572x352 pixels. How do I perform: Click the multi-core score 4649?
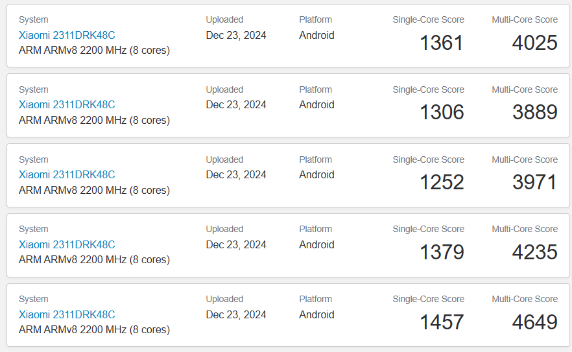[x=535, y=322]
